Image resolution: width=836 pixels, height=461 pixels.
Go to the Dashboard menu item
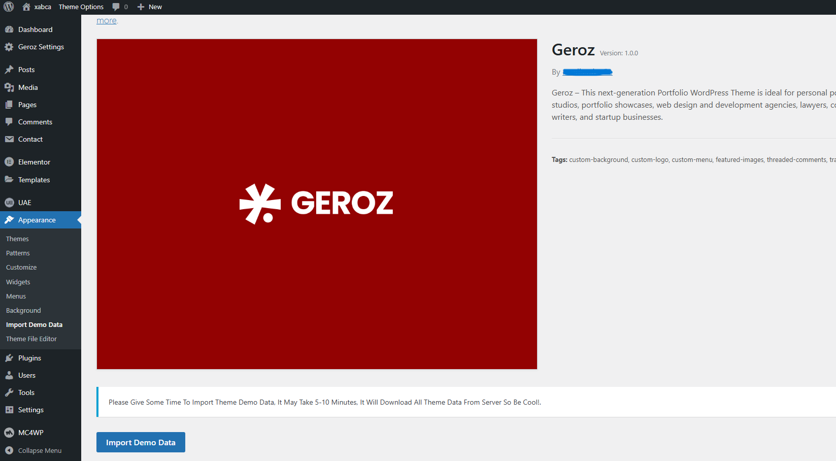(x=35, y=29)
